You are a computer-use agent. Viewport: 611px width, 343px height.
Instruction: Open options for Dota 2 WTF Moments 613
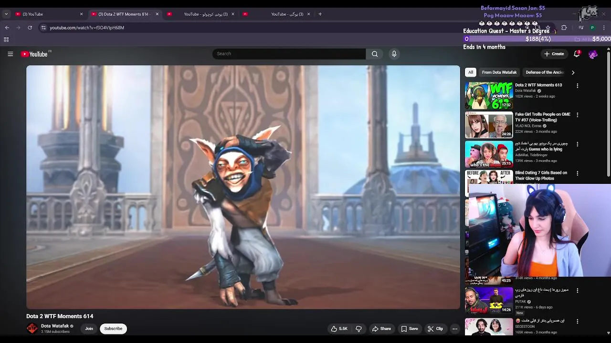(x=577, y=86)
